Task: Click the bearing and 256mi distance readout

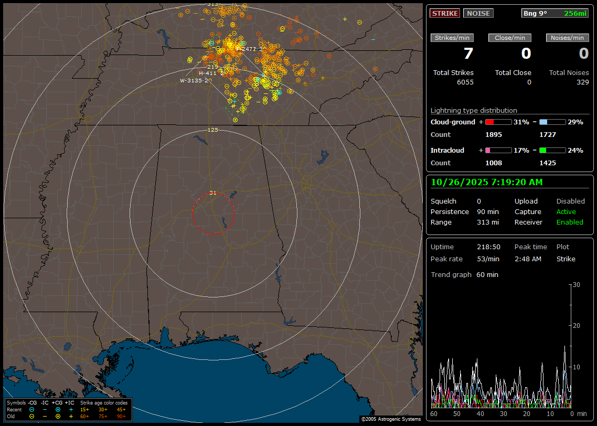Action: point(555,13)
